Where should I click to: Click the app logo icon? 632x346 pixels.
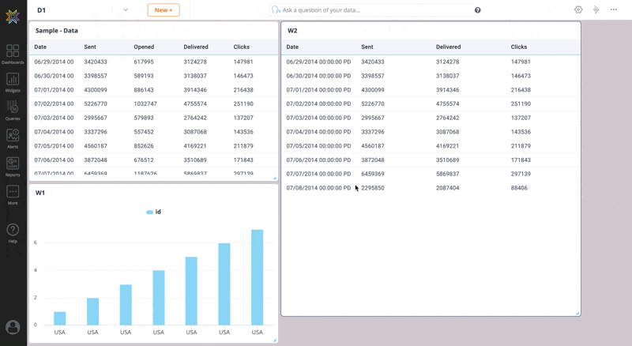point(13,17)
